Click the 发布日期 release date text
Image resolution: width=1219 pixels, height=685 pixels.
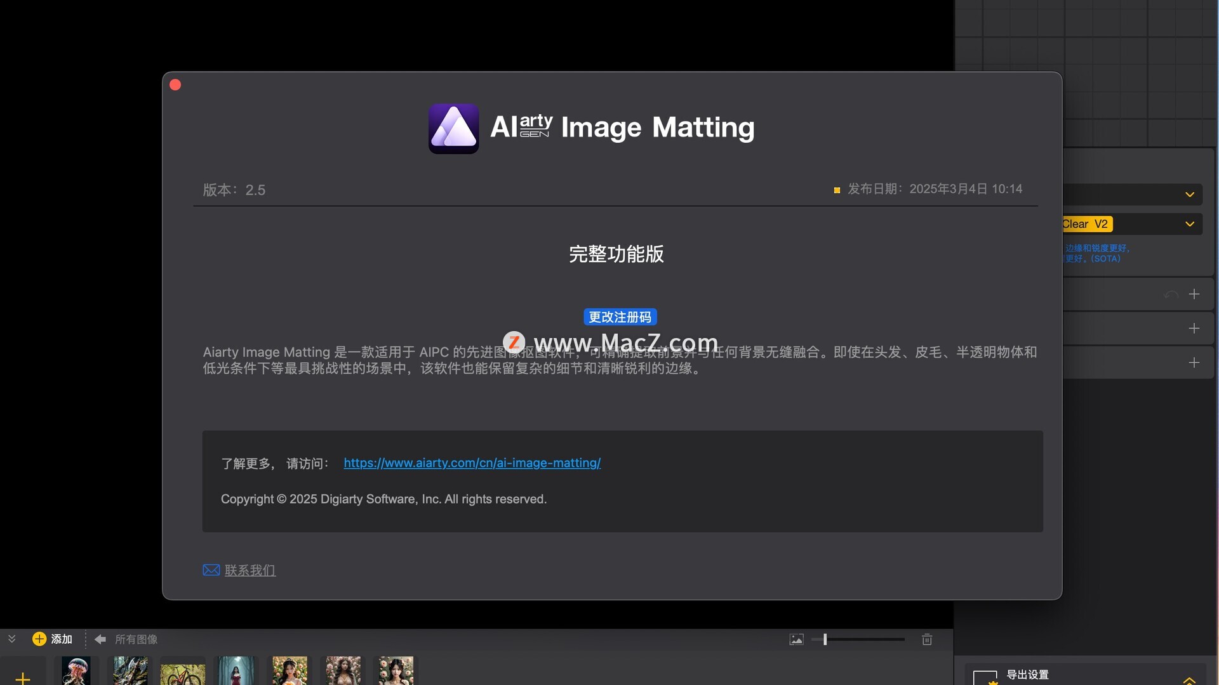click(x=935, y=189)
